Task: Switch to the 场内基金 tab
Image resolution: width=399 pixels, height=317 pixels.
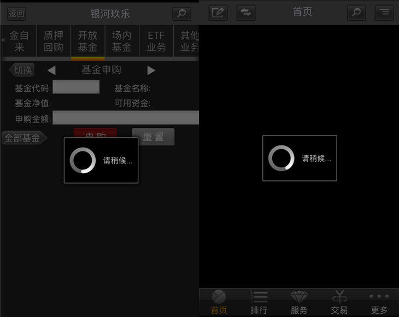Action: click(121, 42)
